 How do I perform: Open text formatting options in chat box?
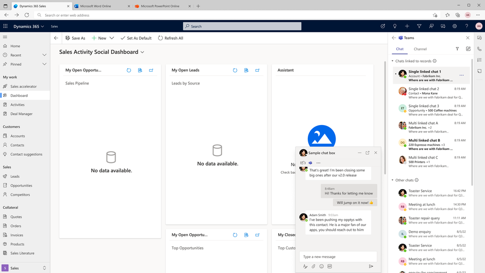point(305,266)
